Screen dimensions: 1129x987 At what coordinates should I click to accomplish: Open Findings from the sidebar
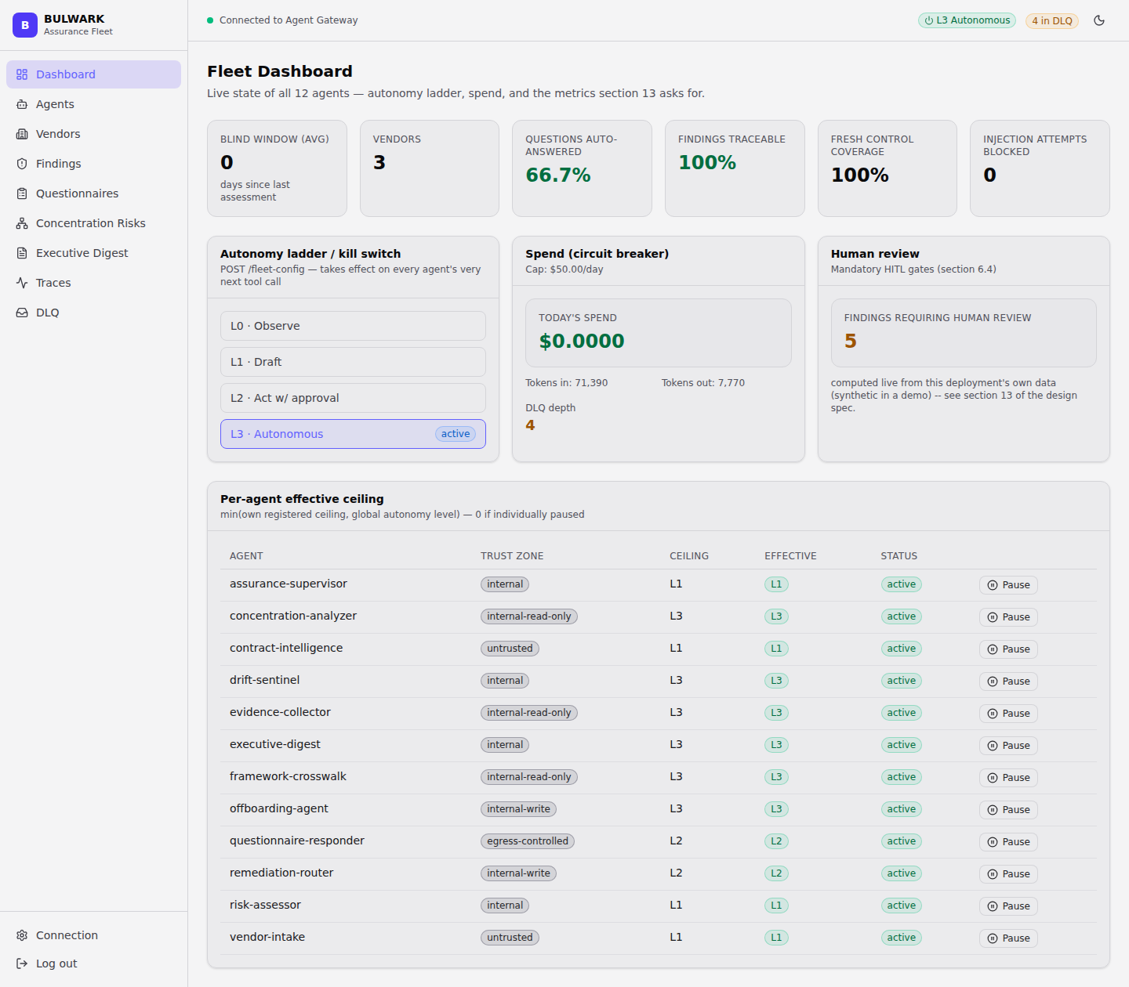pyautogui.click(x=93, y=164)
